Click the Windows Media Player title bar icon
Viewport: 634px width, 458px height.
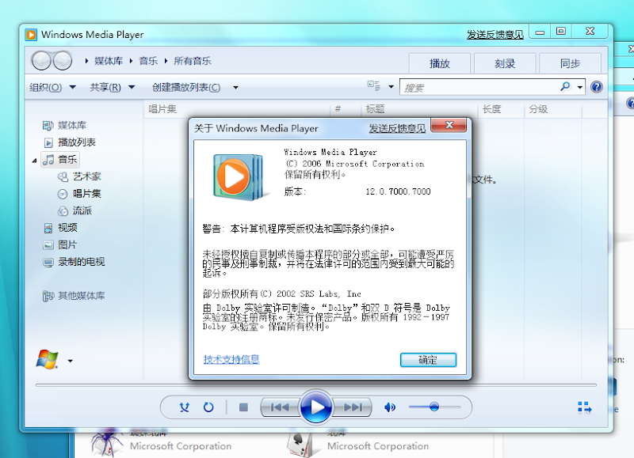click(x=31, y=35)
